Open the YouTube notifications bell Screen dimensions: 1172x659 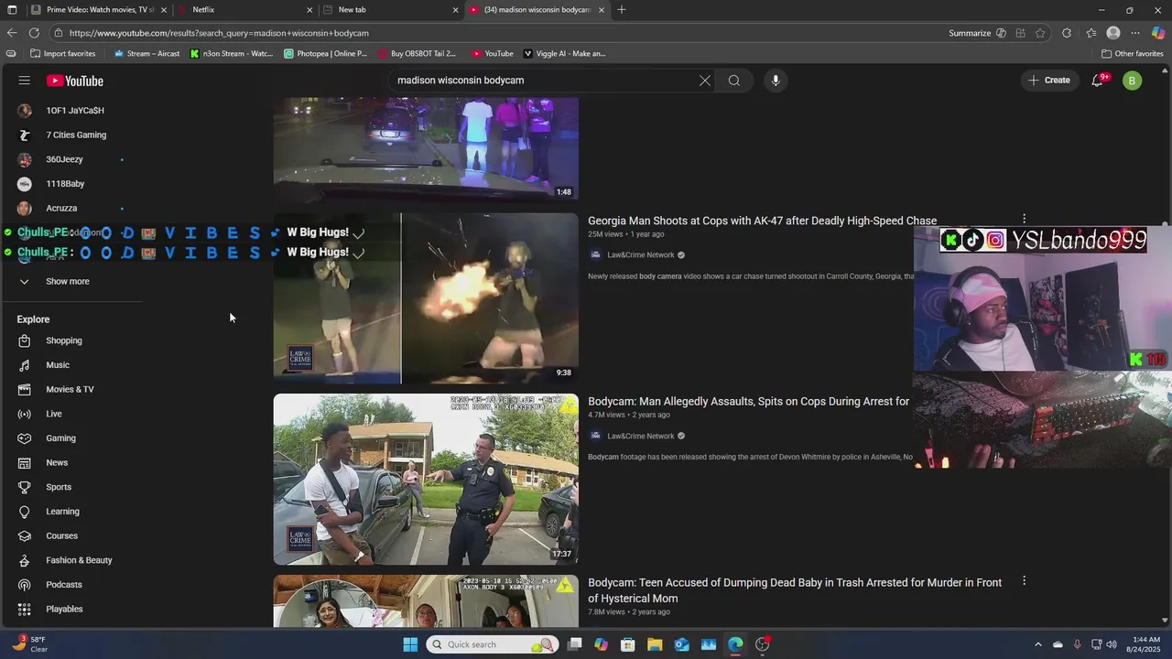click(x=1097, y=81)
